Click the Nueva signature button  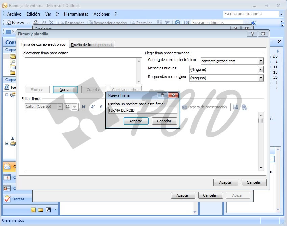[x=65, y=90]
